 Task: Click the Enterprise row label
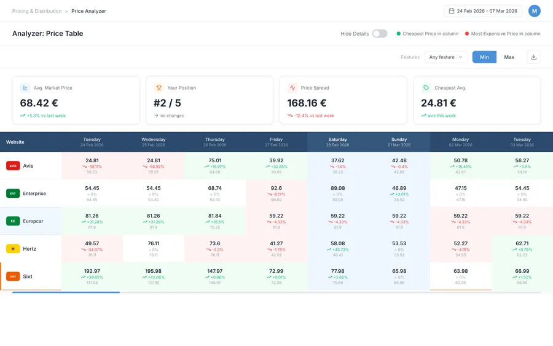(x=34, y=193)
